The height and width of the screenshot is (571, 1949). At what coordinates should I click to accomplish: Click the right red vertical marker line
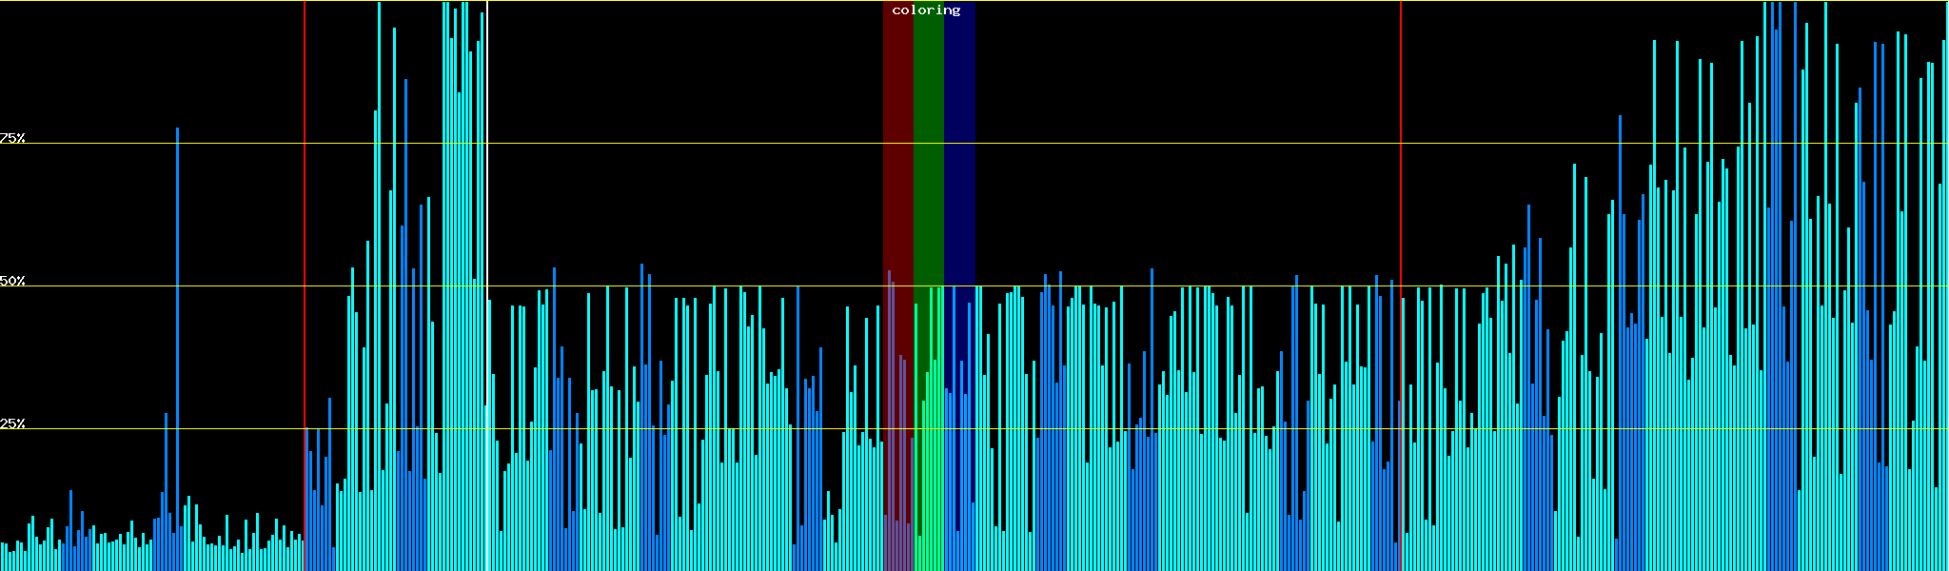pyautogui.click(x=1401, y=190)
